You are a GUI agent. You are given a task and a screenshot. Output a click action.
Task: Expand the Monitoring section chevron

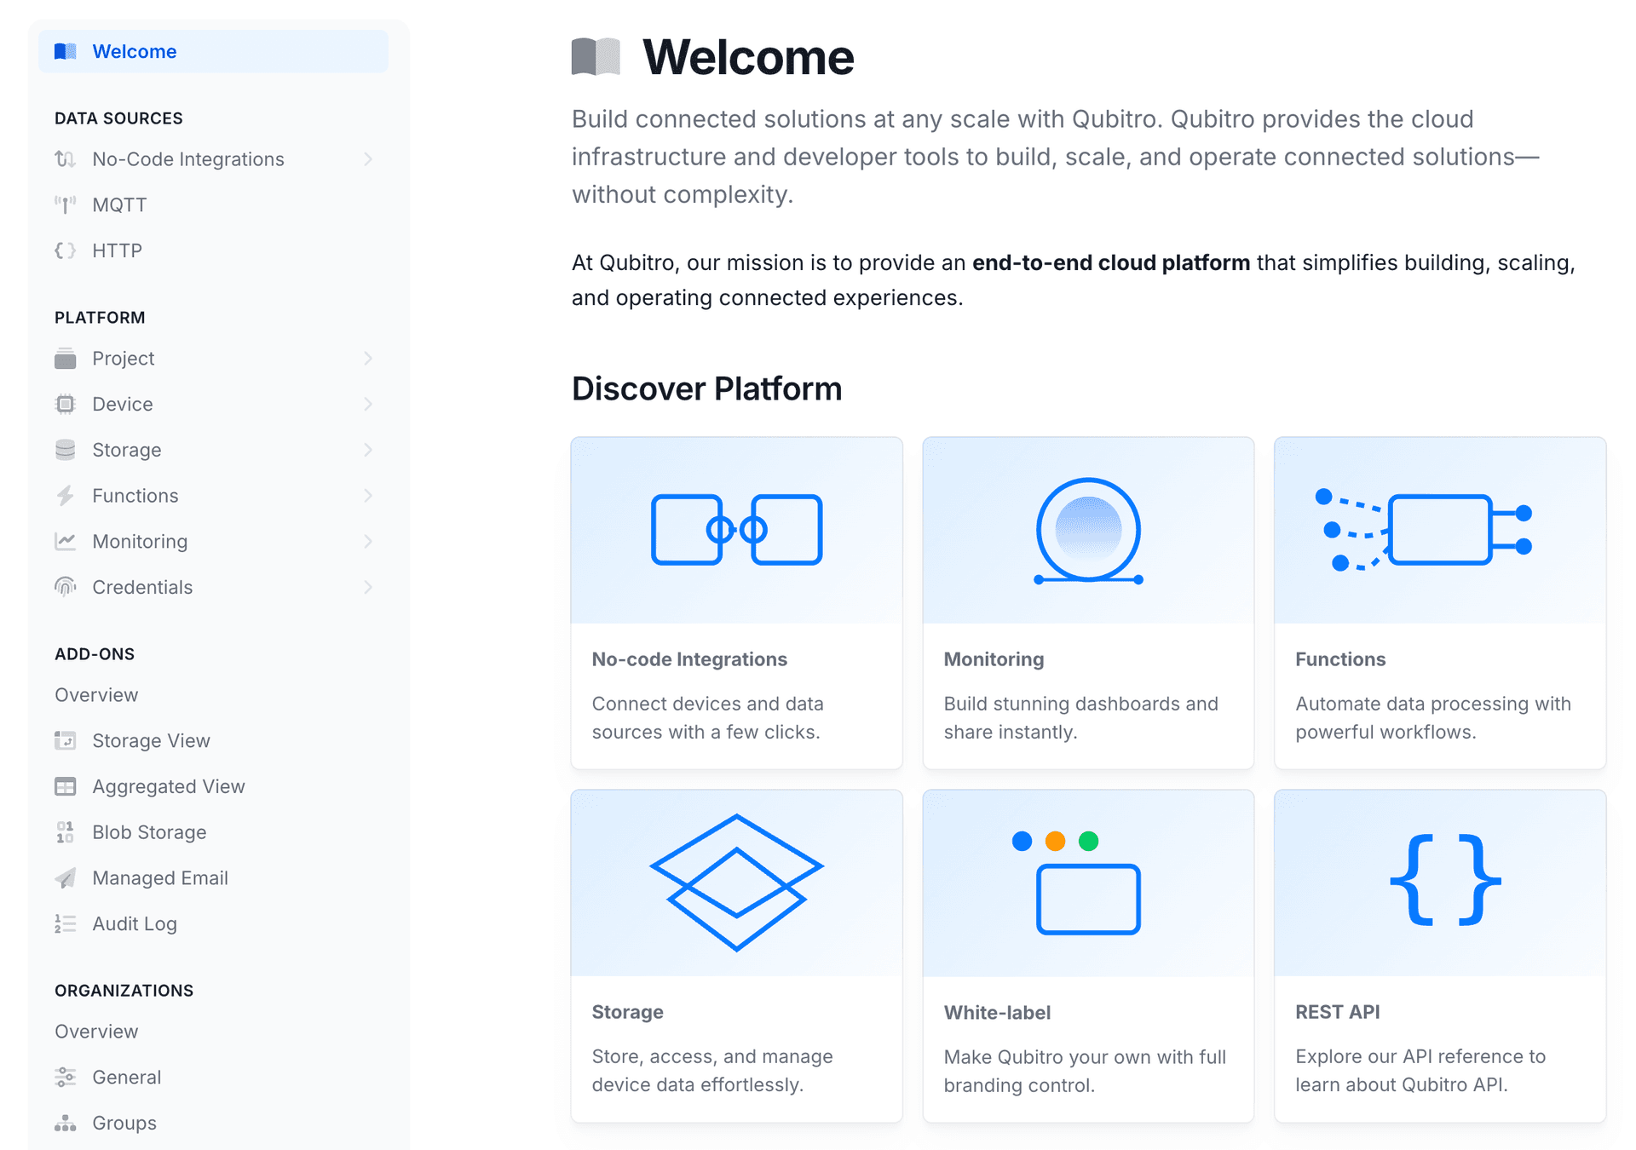coord(368,541)
